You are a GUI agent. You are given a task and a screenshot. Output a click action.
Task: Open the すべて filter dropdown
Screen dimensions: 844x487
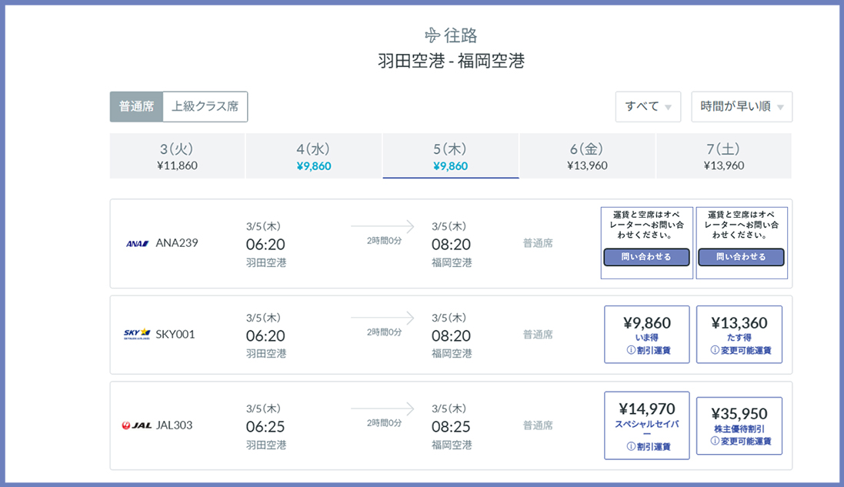tap(648, 107)
